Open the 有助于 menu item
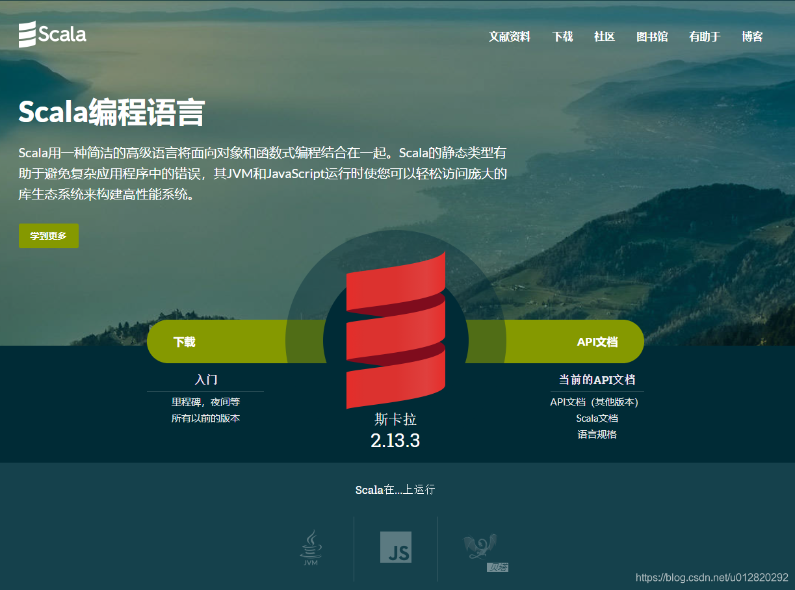The width and height of the screenshot is (795, 590). tap(705, 37)
